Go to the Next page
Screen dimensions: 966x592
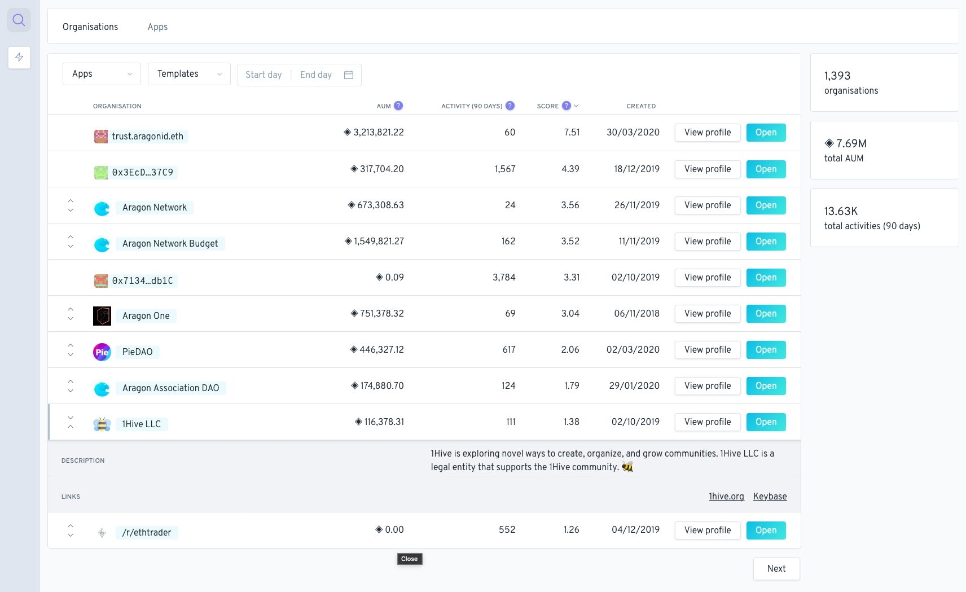[776, 569]
